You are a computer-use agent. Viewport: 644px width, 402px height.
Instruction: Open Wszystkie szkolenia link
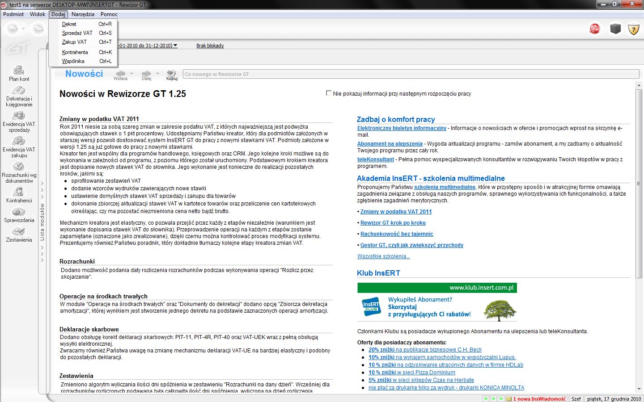pos(383,256)
